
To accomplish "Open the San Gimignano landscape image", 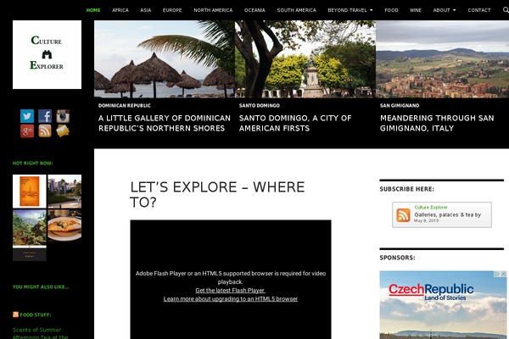I will [442, 59].
